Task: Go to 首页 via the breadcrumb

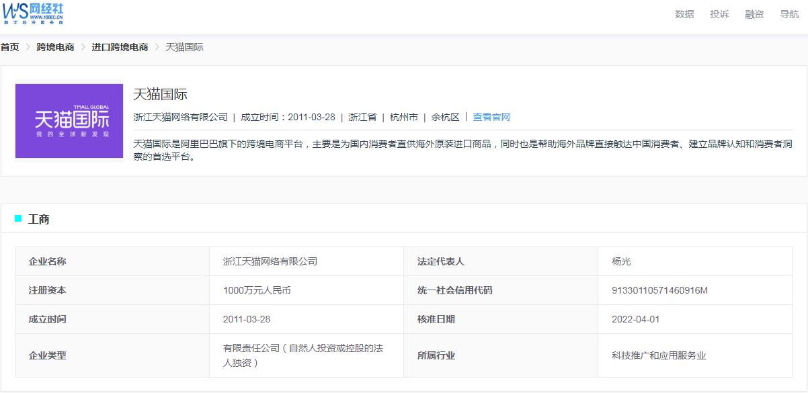Action: (x=9, y=47)
